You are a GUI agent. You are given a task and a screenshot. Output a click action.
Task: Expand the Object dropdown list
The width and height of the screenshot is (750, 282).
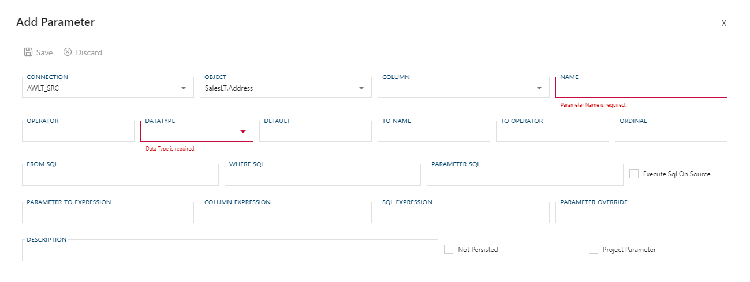pyautogui.click(x=361, y=88)
